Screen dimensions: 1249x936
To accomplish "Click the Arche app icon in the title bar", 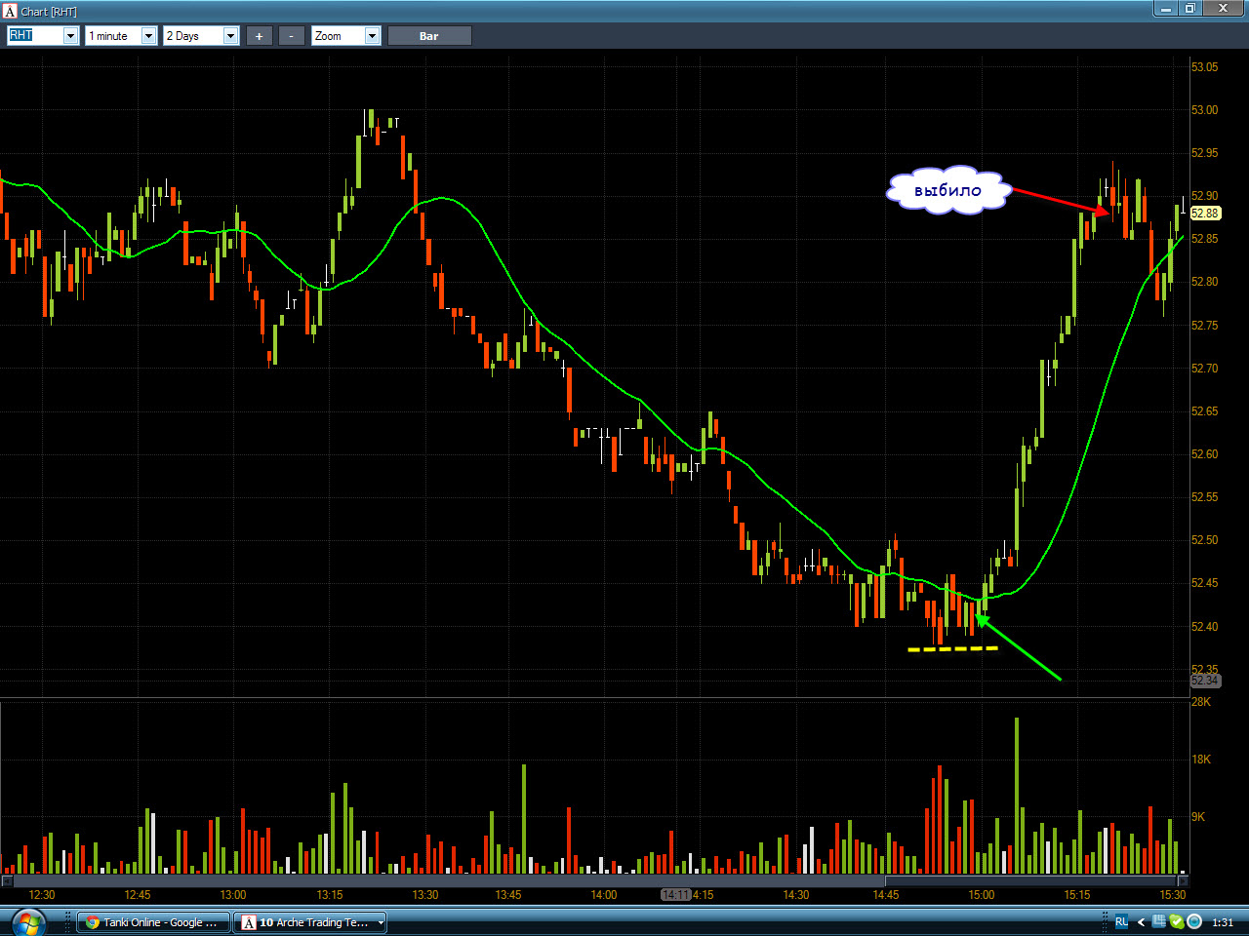I will [10, 11].
